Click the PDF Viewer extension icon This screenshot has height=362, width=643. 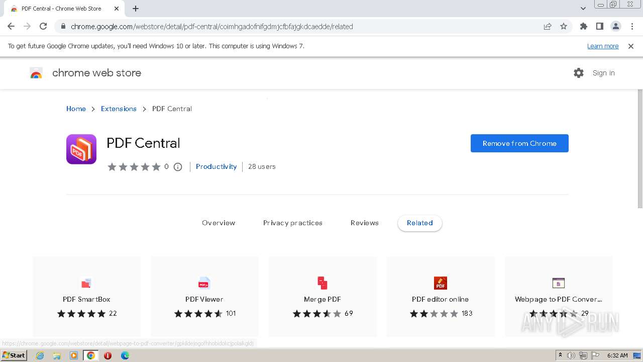pyautogui.click(x=204, y=283)
